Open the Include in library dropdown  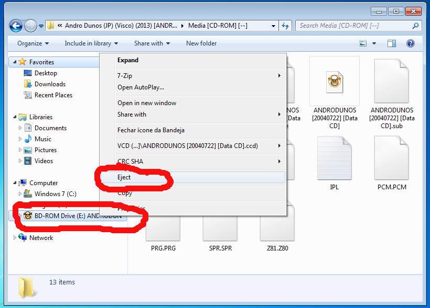[91, 43]
